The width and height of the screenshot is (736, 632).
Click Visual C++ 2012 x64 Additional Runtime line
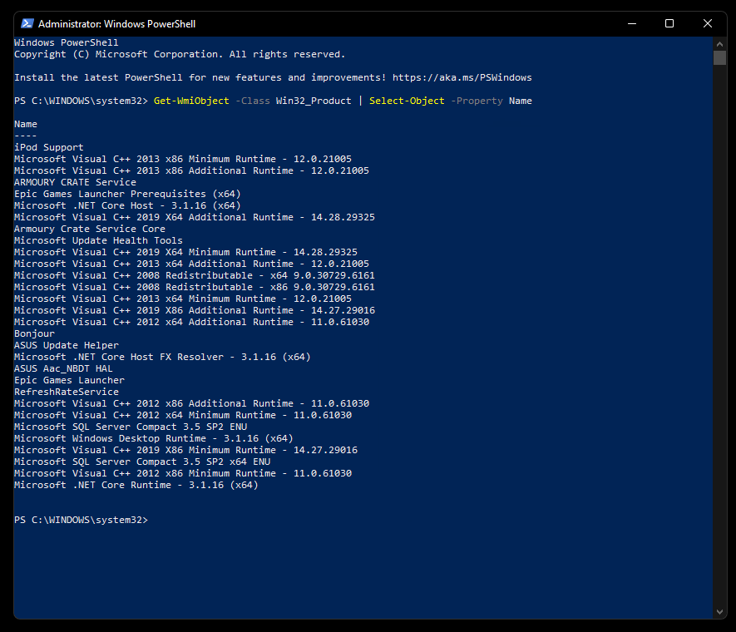click(191, 322)
